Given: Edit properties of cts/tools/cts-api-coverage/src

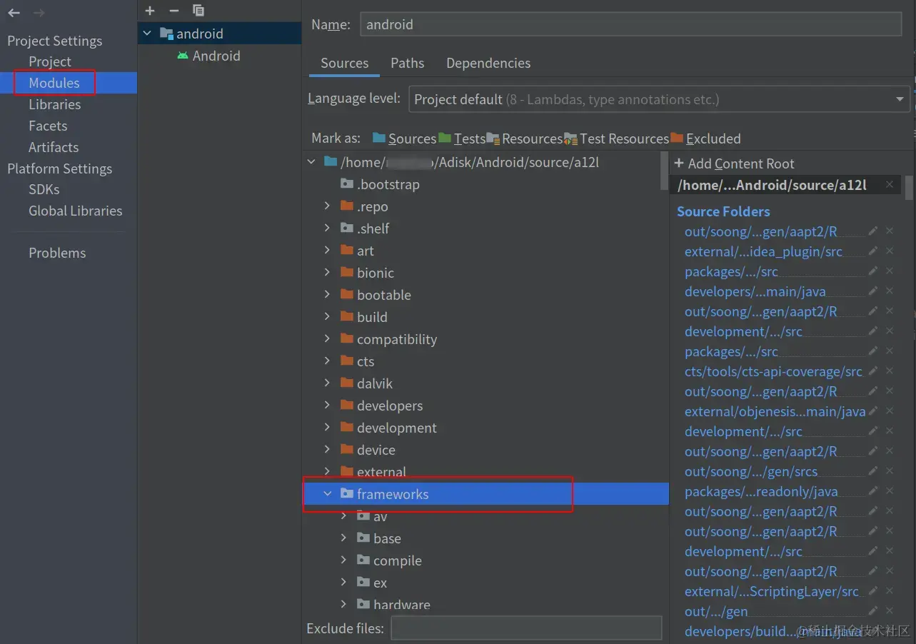Looking at the screenshot, I should point(872,371).
